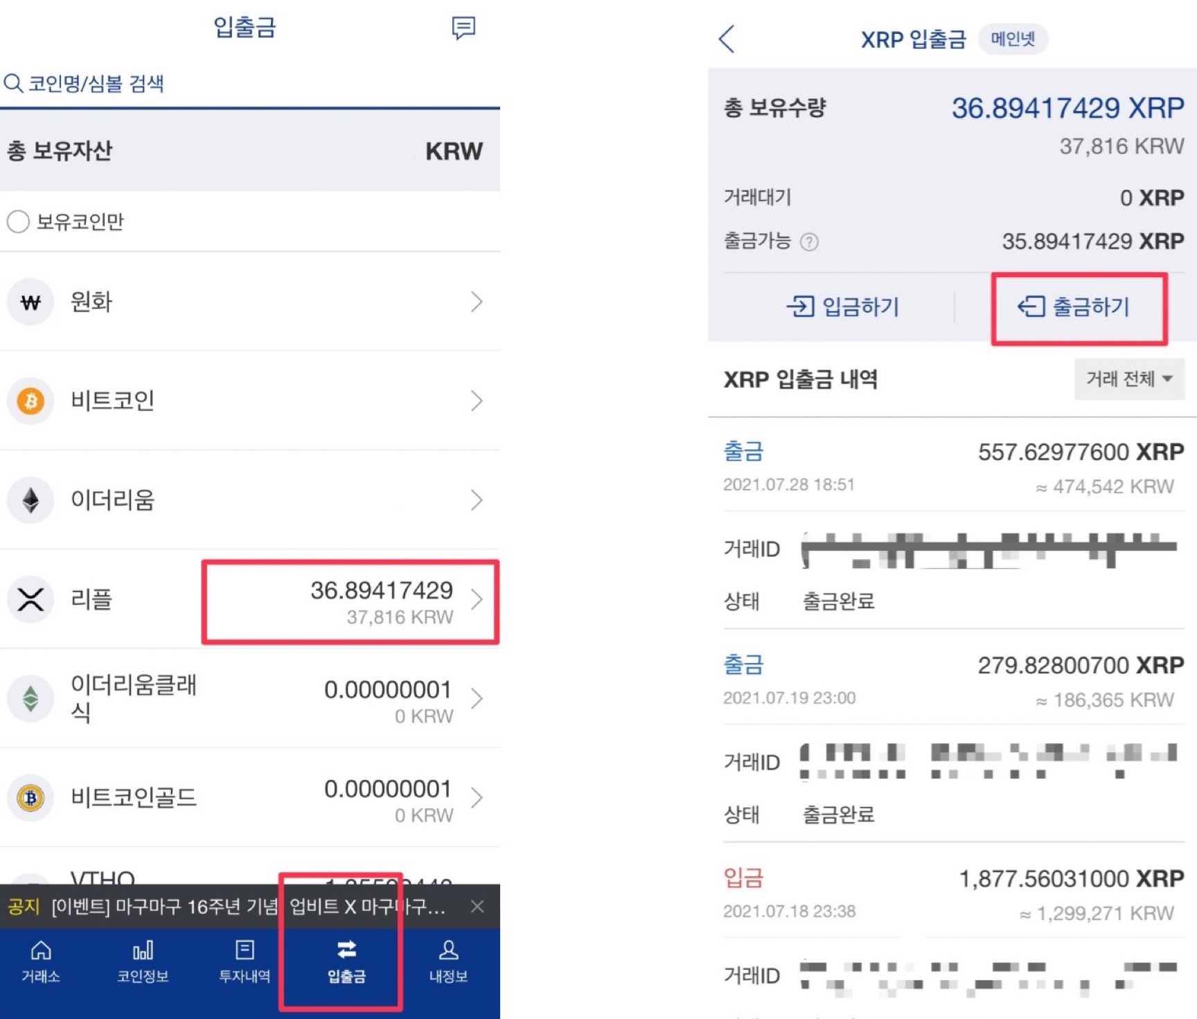Tap the 입금하기 deposit button
Viewport: 1197px width, 1019px height.
pyautogui.click(x=842, y=306)
